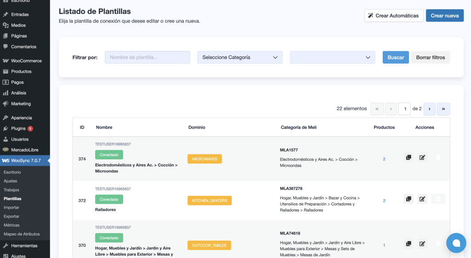
Task: Open product count link for Ralladores
Action: (384, 200)
